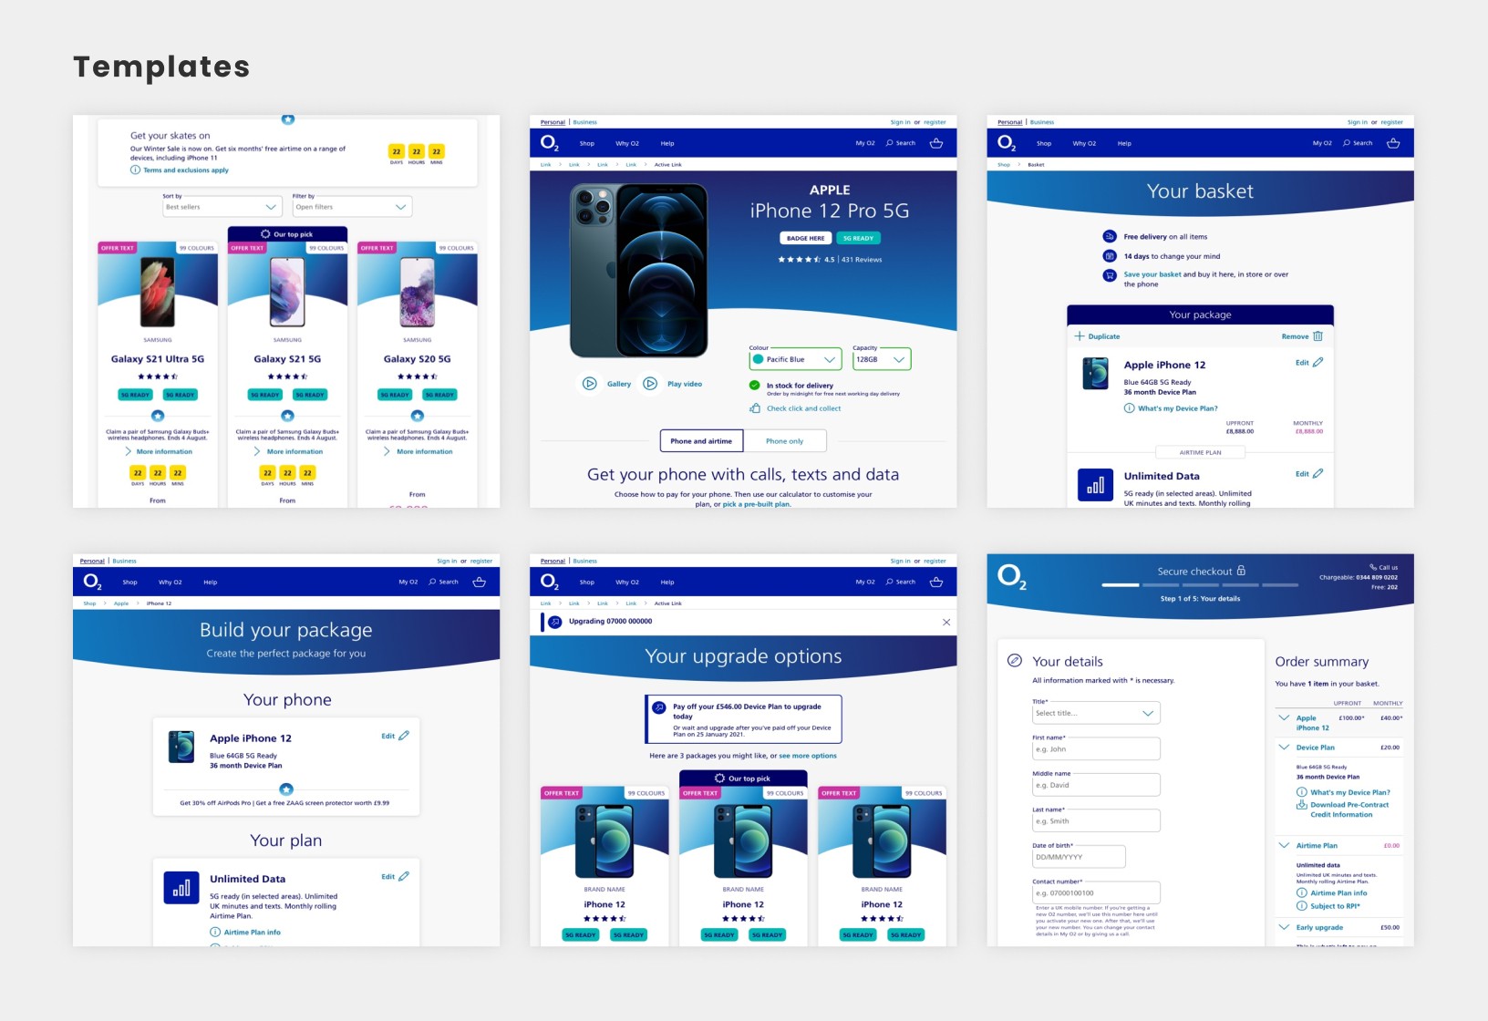
Task: Click the pencil icon beside Your details heading
Action: click(1015, 661)
